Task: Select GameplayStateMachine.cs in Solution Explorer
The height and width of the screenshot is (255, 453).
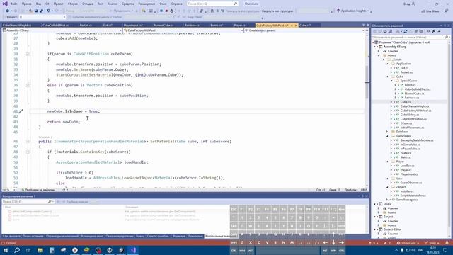Action: 417,140
